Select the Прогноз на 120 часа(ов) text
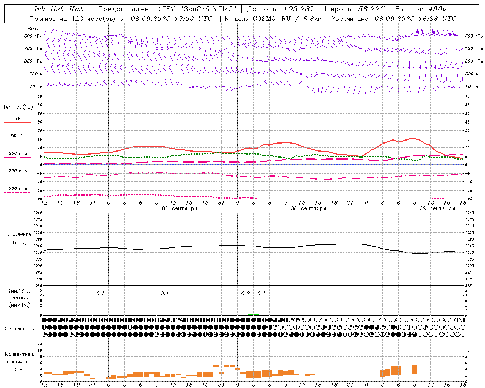 [73, 19]
